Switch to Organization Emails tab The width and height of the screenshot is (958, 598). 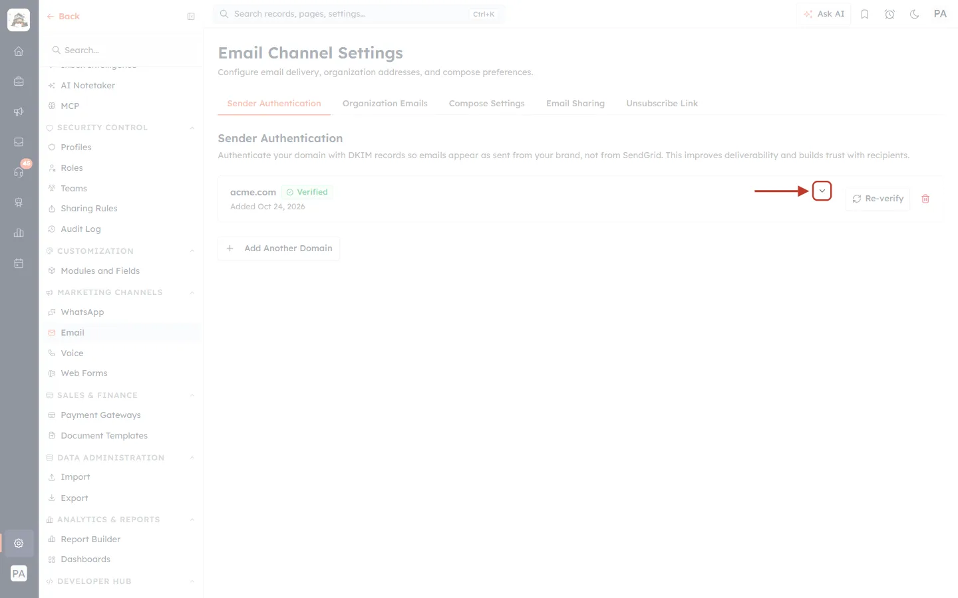[385, 104]
